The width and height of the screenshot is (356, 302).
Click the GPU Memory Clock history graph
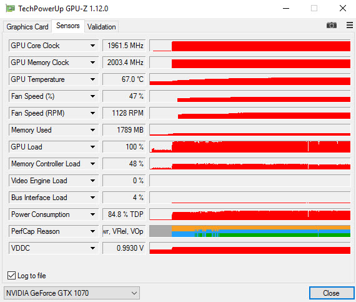click(250, 63)
